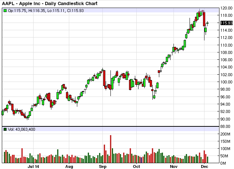This screenshot has height=169, width=234.
Task: Click the 108.00 price axis label
Action: [226, 52]
